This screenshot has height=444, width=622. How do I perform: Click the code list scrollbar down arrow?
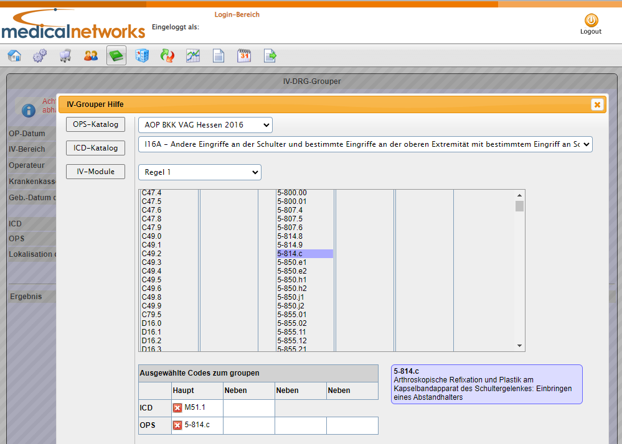coord(519,346)
